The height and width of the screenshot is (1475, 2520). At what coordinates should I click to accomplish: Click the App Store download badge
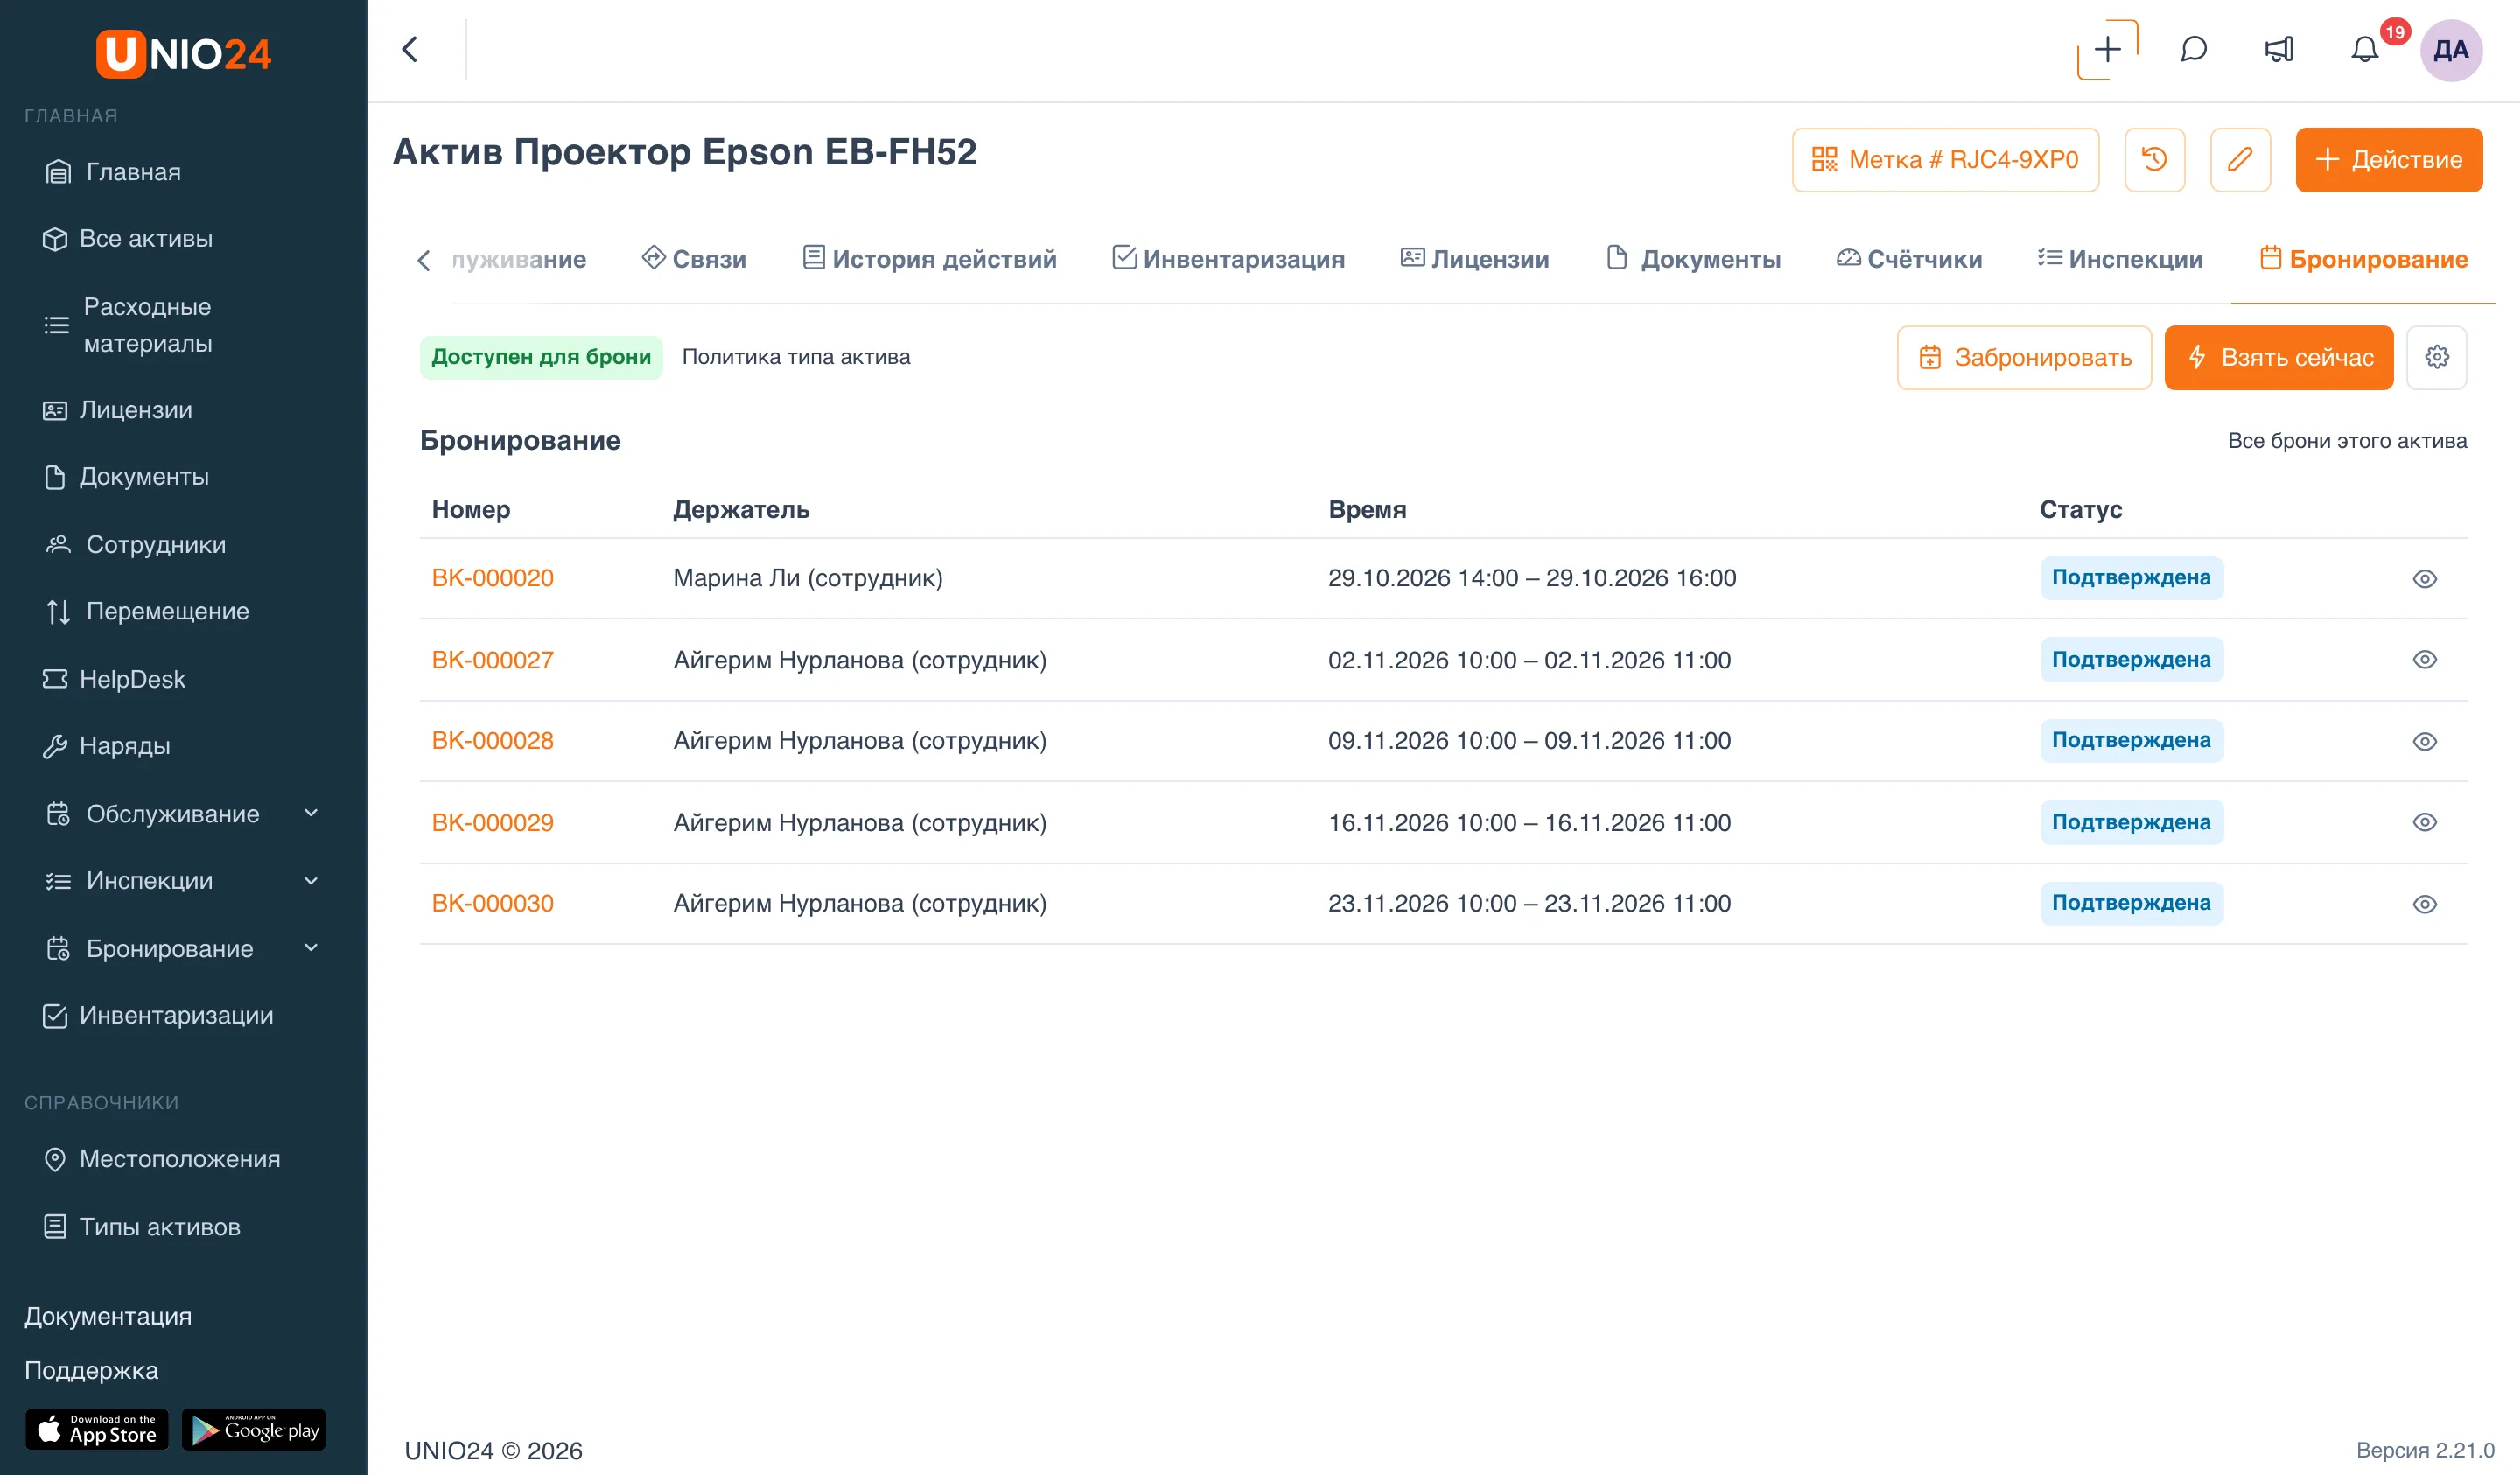[x=97, y=1429]
